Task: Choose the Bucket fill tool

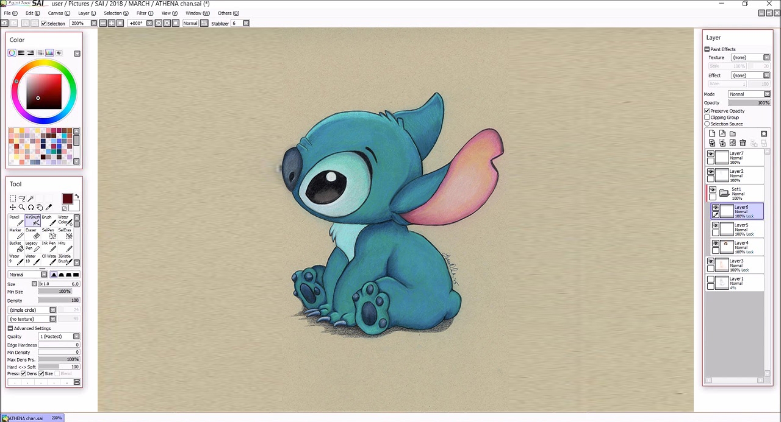Action: (16, 247)
